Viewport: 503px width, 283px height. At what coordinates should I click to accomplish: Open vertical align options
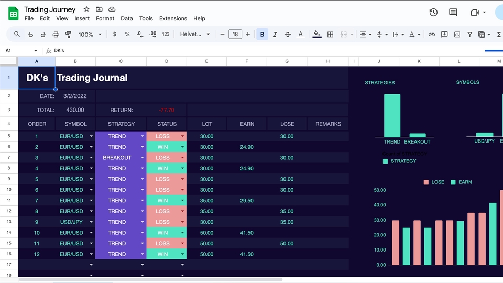coord(382,35)
